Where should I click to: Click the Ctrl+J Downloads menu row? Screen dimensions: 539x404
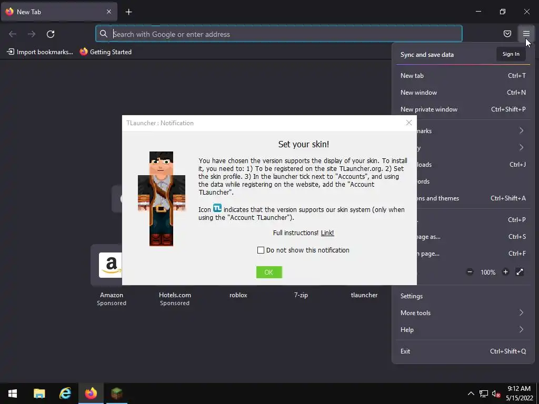click(x=473, y=165)
